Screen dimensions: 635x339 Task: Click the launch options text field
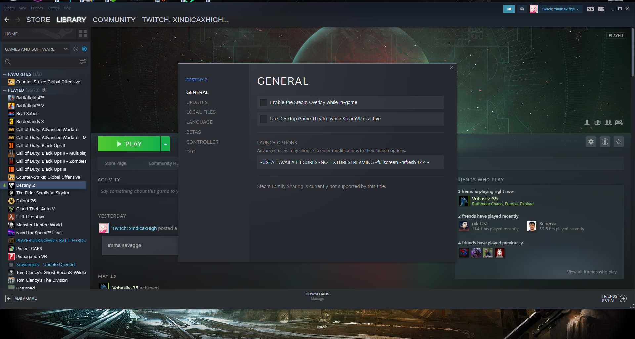click(x=350, y=162)
